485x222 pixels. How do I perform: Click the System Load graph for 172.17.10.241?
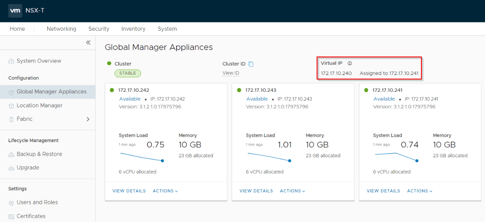pos(396,157)
